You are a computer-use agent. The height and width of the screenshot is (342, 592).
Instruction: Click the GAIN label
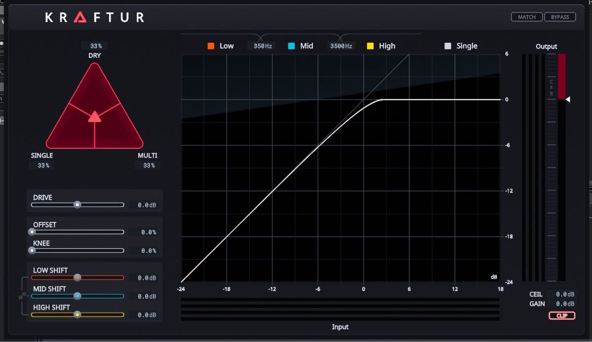click(x=537, y=304)
